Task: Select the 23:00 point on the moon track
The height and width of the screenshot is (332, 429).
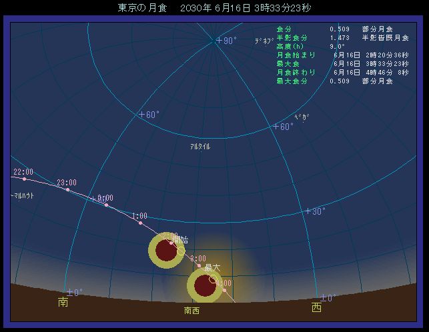Action: (67, 190)
